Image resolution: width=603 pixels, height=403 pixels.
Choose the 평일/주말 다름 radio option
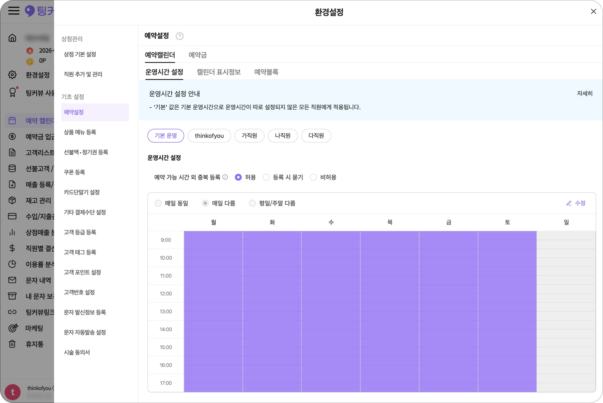pyautogui.click(x=252, y=203)
